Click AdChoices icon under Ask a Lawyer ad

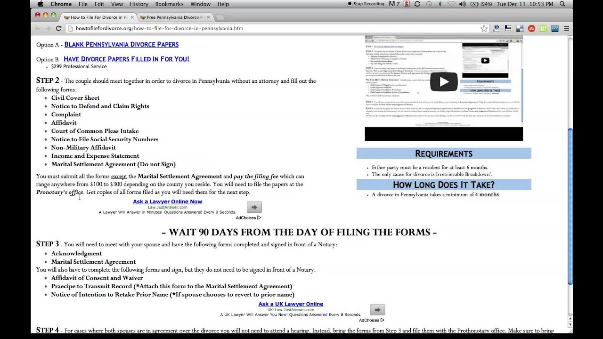259,218
